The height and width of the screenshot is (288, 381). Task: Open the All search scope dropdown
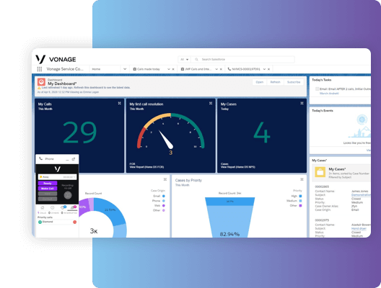[185, 59]
